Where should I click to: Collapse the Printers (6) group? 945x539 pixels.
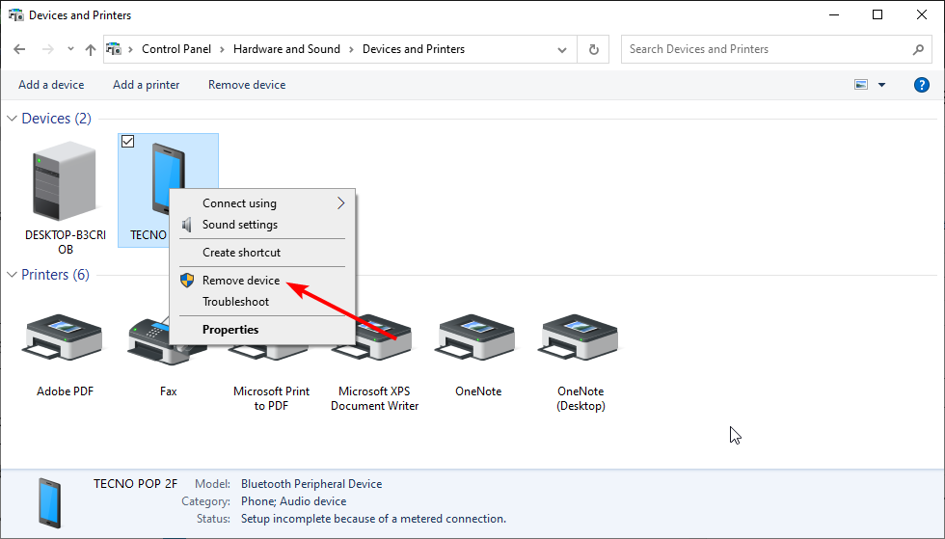[x=12, y=275]
